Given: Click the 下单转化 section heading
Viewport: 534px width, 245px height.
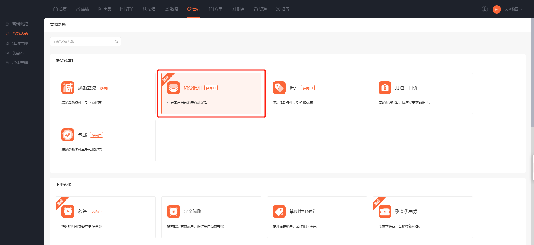Looking at the screenshot, I should pyautogui.click(x=63, y=184).
